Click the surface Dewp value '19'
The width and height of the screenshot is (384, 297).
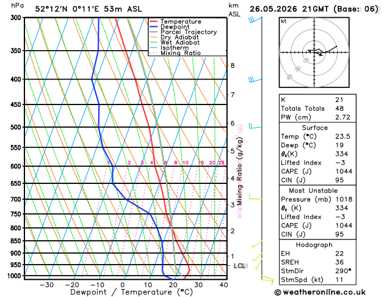point(339,145)
